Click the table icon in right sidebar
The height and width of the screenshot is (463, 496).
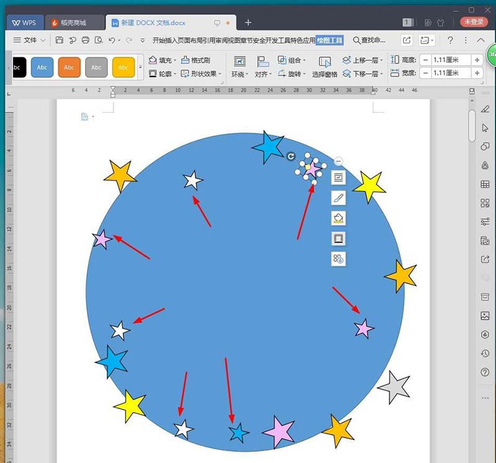pyautogui.click(x=485, y=184)
